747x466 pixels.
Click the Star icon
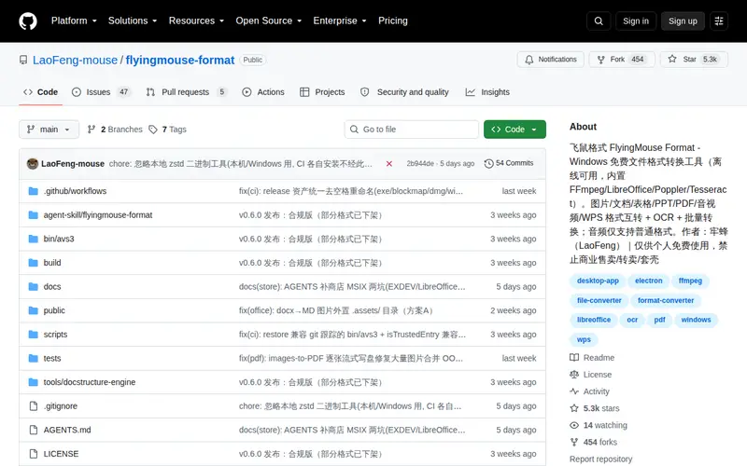coord(671,59)
